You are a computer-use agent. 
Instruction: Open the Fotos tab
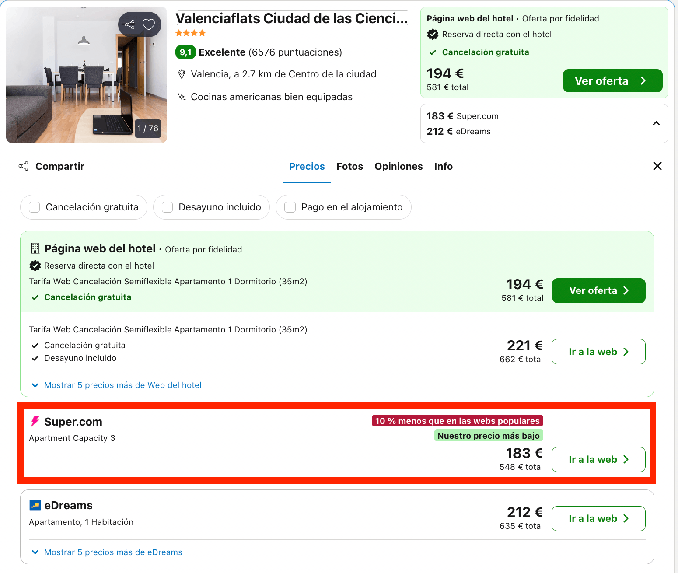[350, 166]
